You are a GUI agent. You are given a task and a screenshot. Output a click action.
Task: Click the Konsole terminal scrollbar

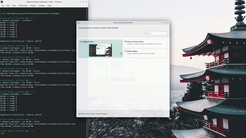pyautogui.click(x=87, y=73)
